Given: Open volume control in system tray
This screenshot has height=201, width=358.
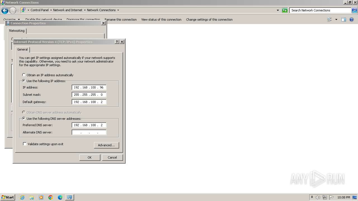Looking at the screenshot, I should click(x=318, y=197).
